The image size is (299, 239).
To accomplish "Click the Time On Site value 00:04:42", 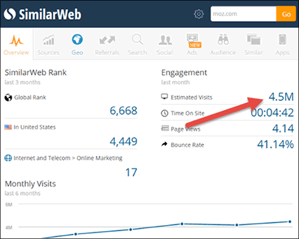I will tap(272, 113).
